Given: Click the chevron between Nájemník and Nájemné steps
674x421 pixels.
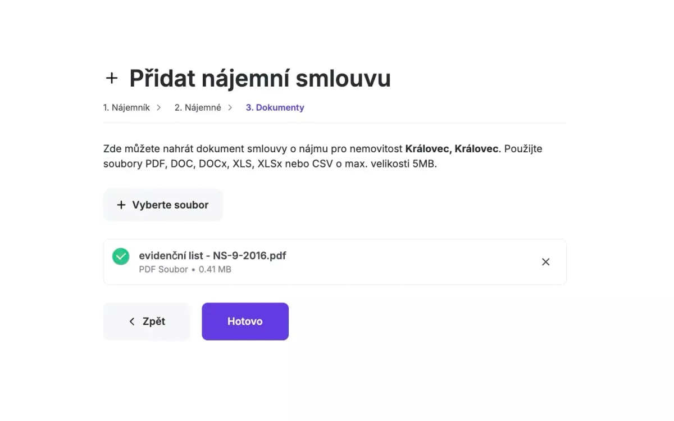Looking at the screenshot, I should pyautogui.click(x=158, y=107).
